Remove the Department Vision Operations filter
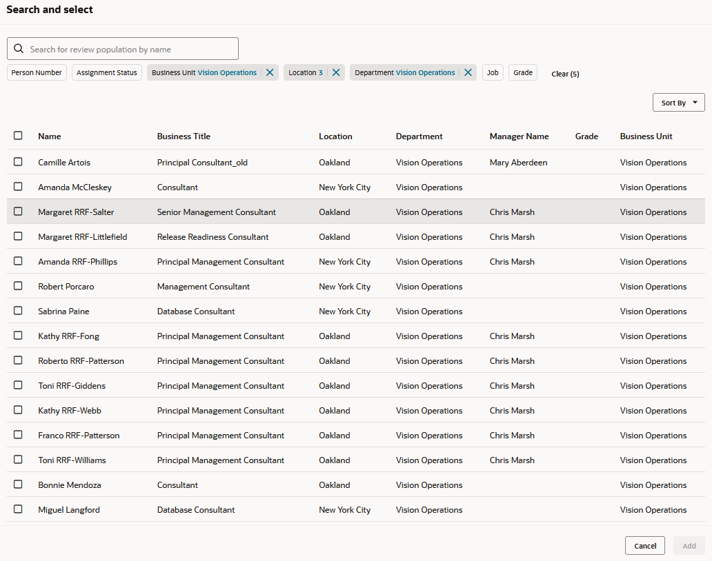Screen dimensions: 712x561 click(468, 72)
